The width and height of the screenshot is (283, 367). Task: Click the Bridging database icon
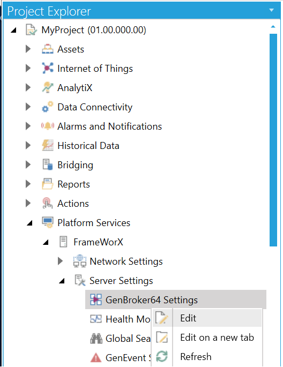(x=48, y=164)
